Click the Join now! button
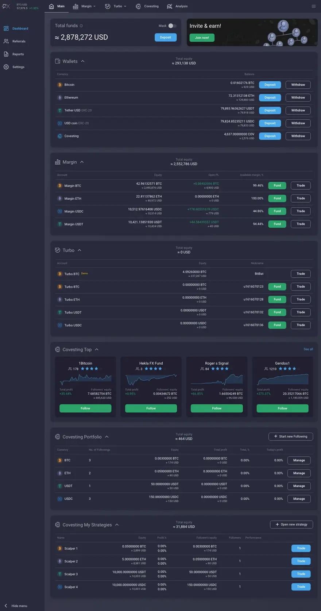The width and height of the screenshot is (321, 611). pos(202,38)
